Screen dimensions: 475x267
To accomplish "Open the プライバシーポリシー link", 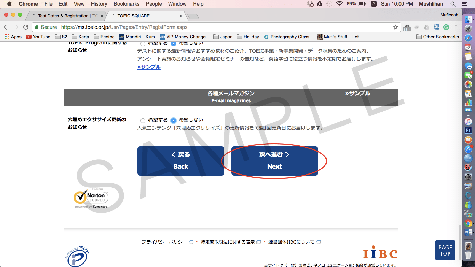I will (x=164, y=242).
